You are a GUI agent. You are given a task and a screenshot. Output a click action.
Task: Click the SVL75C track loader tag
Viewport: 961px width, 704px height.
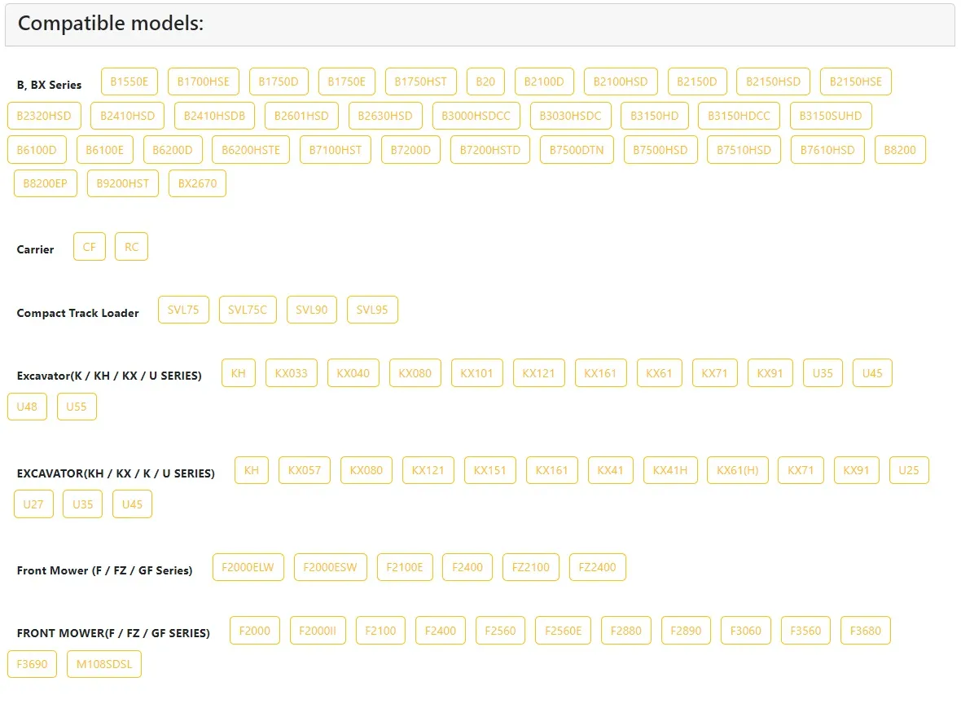(x=248, y=310)
